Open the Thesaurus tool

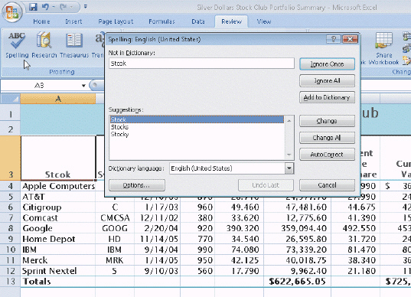click(74, 44)
